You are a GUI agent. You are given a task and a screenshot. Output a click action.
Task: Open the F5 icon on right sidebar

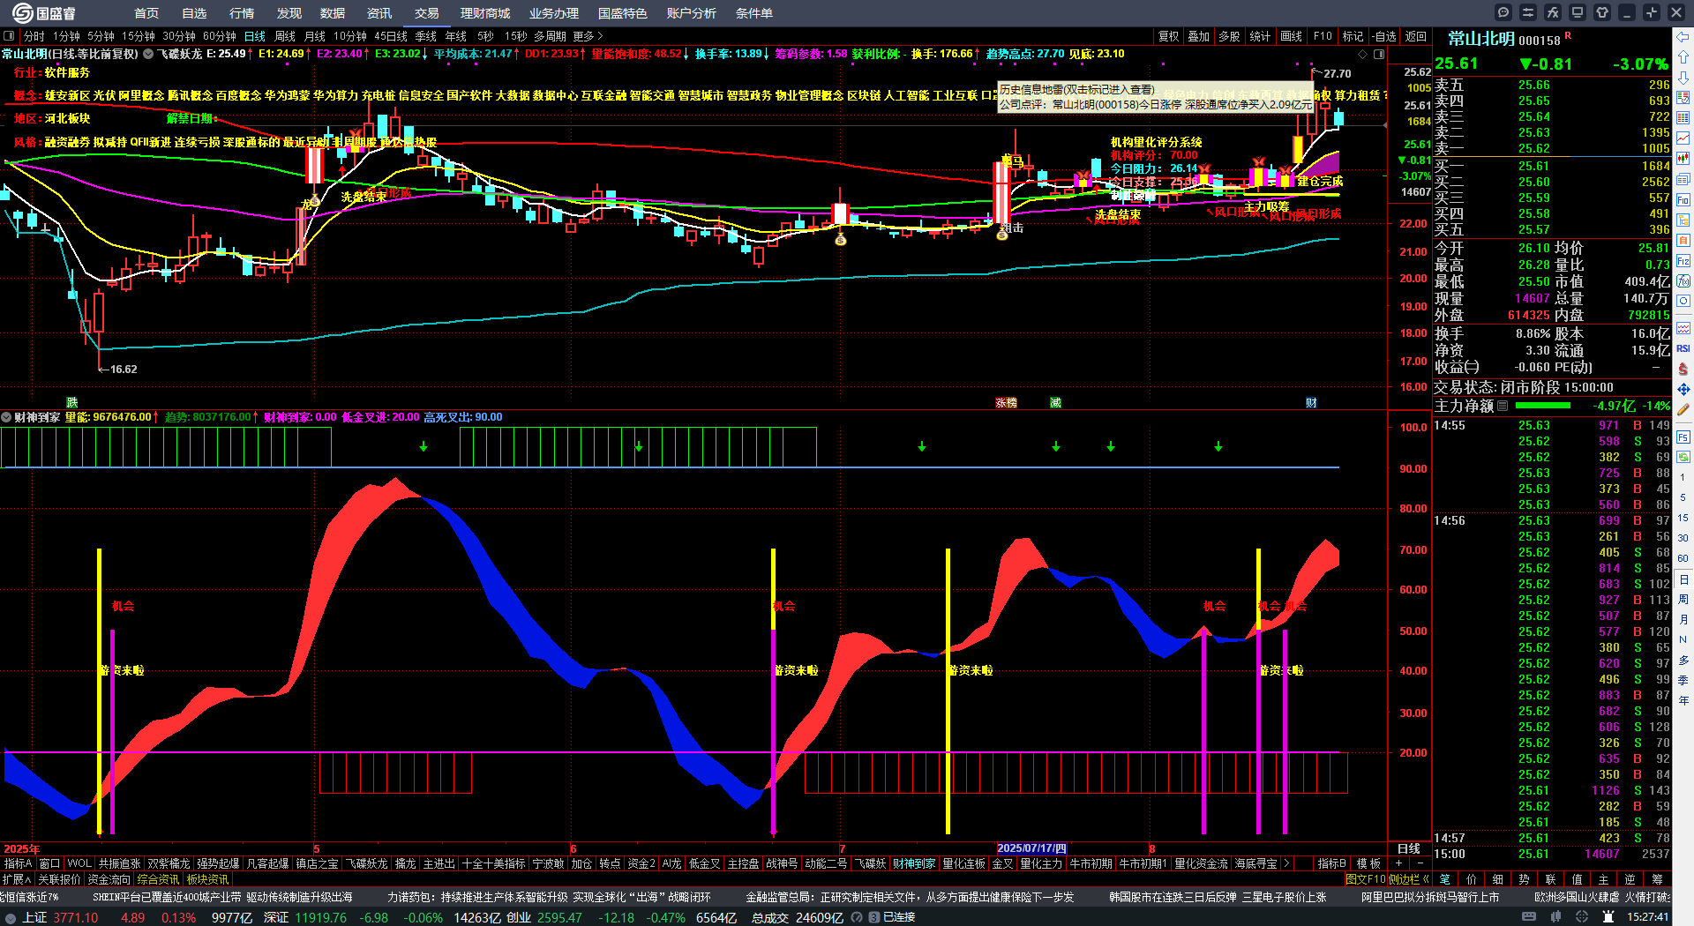click(x=1683, y=437)
